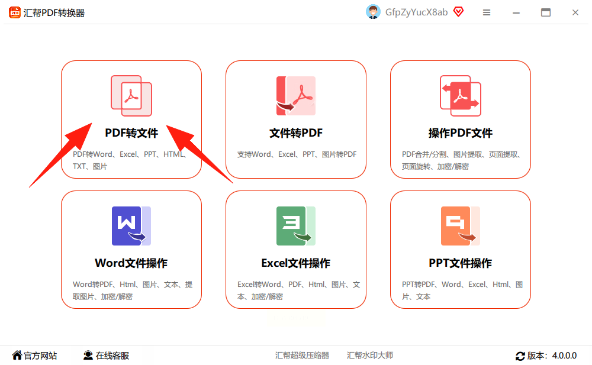Click the 文件转PDF conversion icon
The height and width of the screenshot is (365, 592).
click(296, 96)
